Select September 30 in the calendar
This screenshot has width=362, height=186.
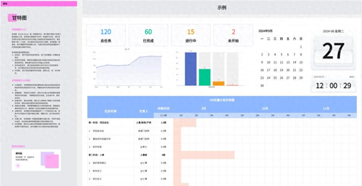click(x=262, y=86)
